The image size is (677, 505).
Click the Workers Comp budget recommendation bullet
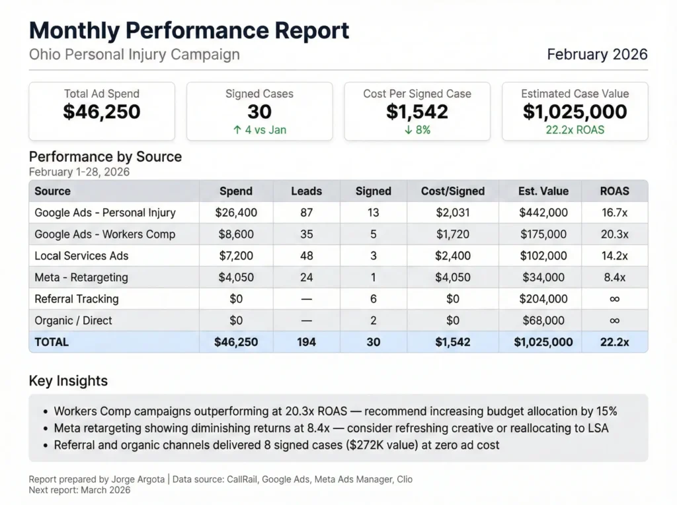coord(335,411)
